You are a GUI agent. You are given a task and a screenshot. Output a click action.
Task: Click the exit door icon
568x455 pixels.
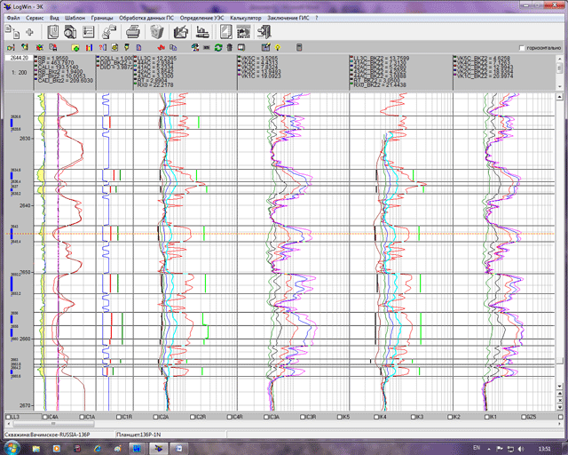(x=264, y=32)
